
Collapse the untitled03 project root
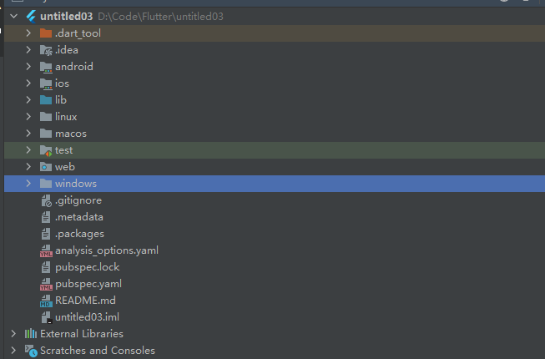(14, 16)
